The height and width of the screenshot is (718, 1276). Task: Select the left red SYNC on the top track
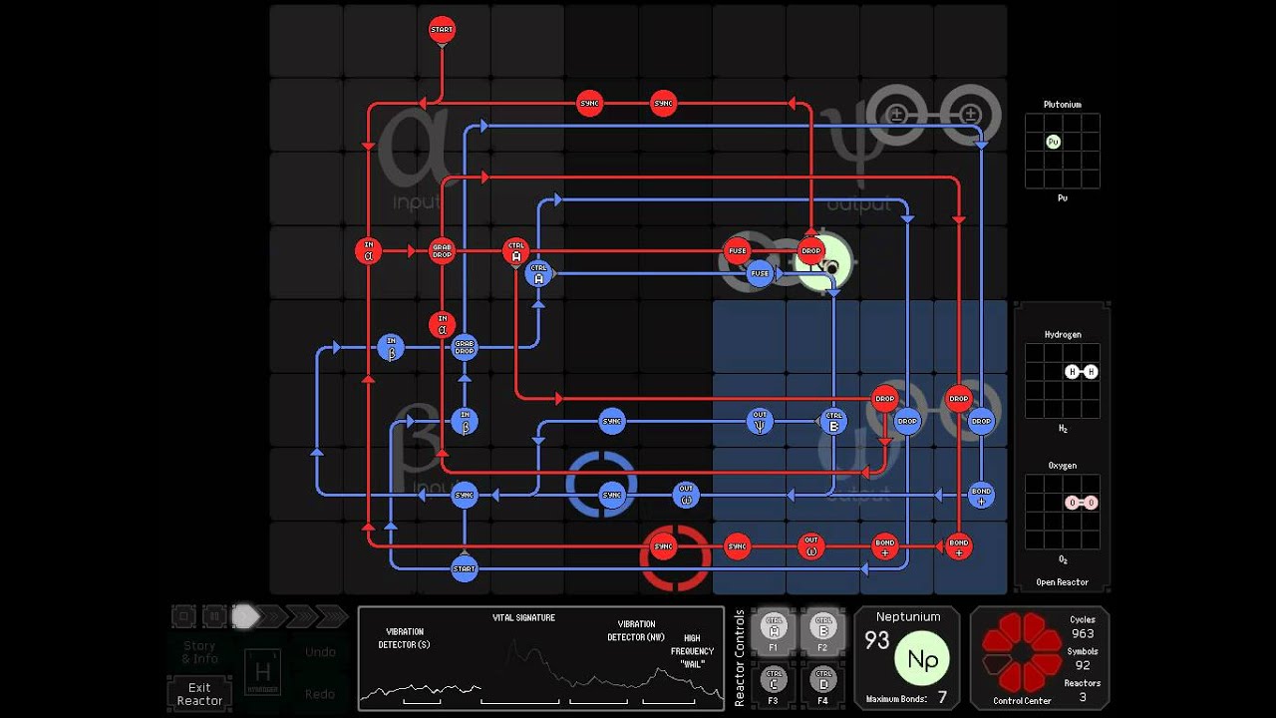(x=590, y=104)
